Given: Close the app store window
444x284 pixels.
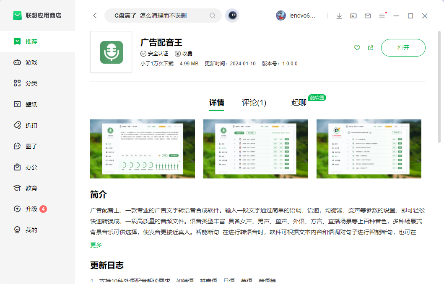Looking at the screenshot, I should tap(424, 16).
